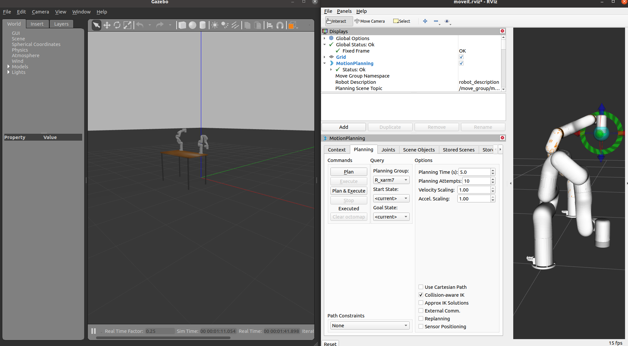
Task: Add a point light in Gazebo
Action: point(215,25)
